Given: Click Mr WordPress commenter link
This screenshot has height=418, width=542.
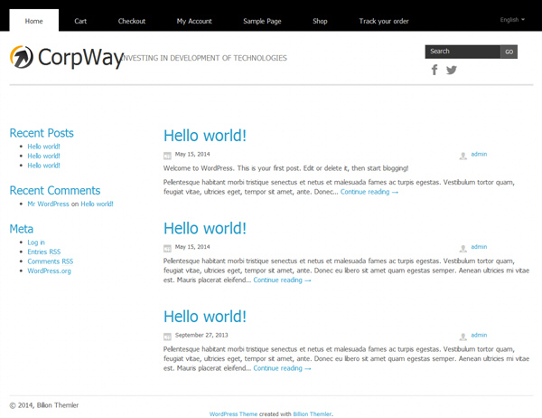Looking at the screenshot, I should click(49, 204).
